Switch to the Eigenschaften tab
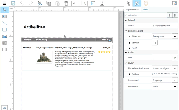179x110 pixels. [132, 10]
